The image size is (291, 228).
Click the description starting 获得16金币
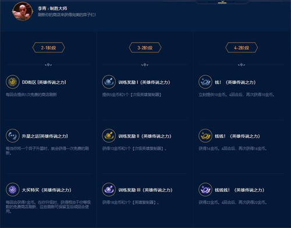click(x=233, y=149)
